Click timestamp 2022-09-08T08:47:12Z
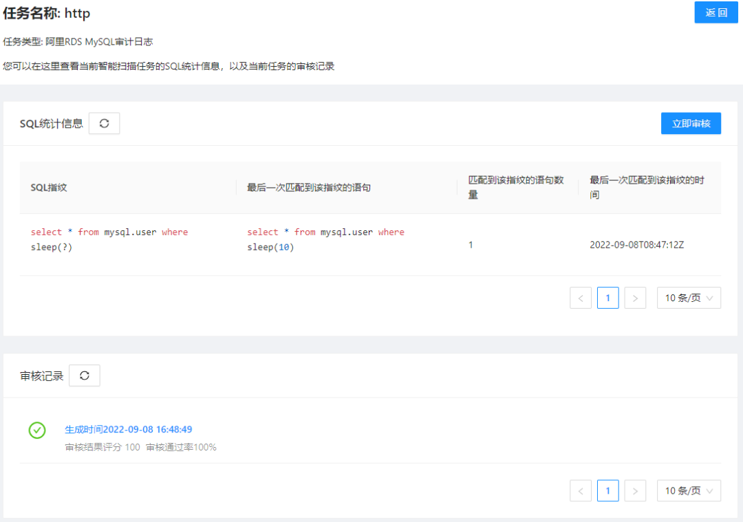The height and width of the screenshot is (522, 743). point(637,245)
